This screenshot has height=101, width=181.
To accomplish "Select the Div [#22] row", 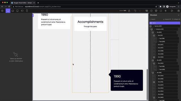I will coord(167,63).
